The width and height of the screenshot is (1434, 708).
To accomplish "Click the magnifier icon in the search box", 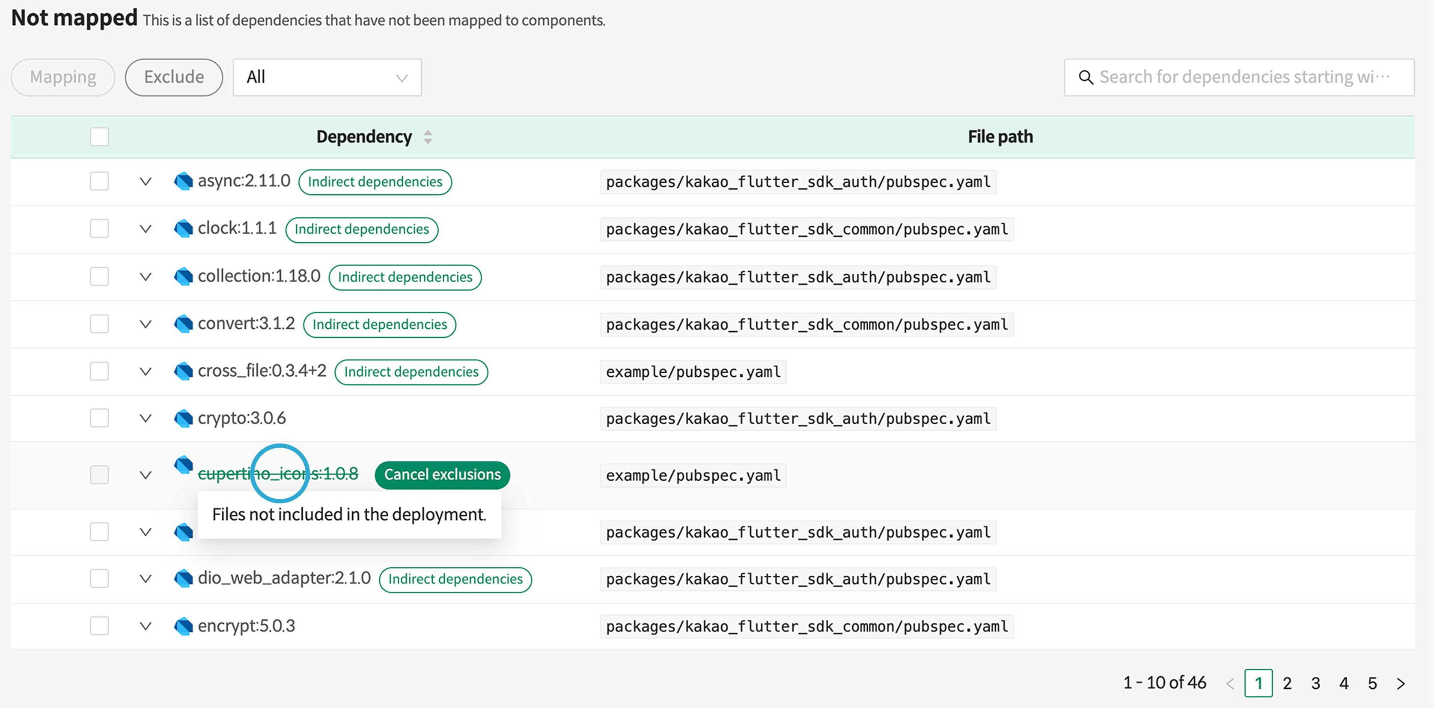I will tap(1086, 77).
